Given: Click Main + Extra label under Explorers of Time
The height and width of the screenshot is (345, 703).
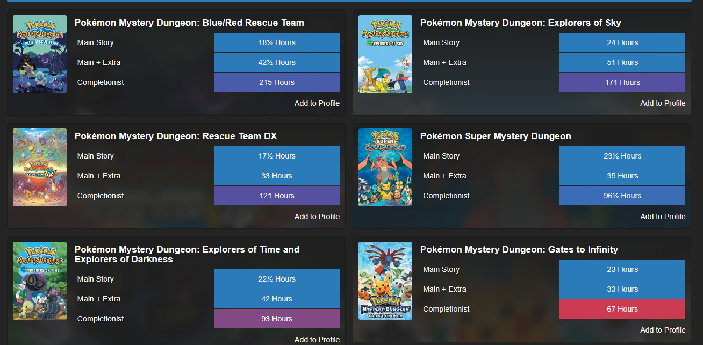Looking at the screenshot, I should (99, 299).
